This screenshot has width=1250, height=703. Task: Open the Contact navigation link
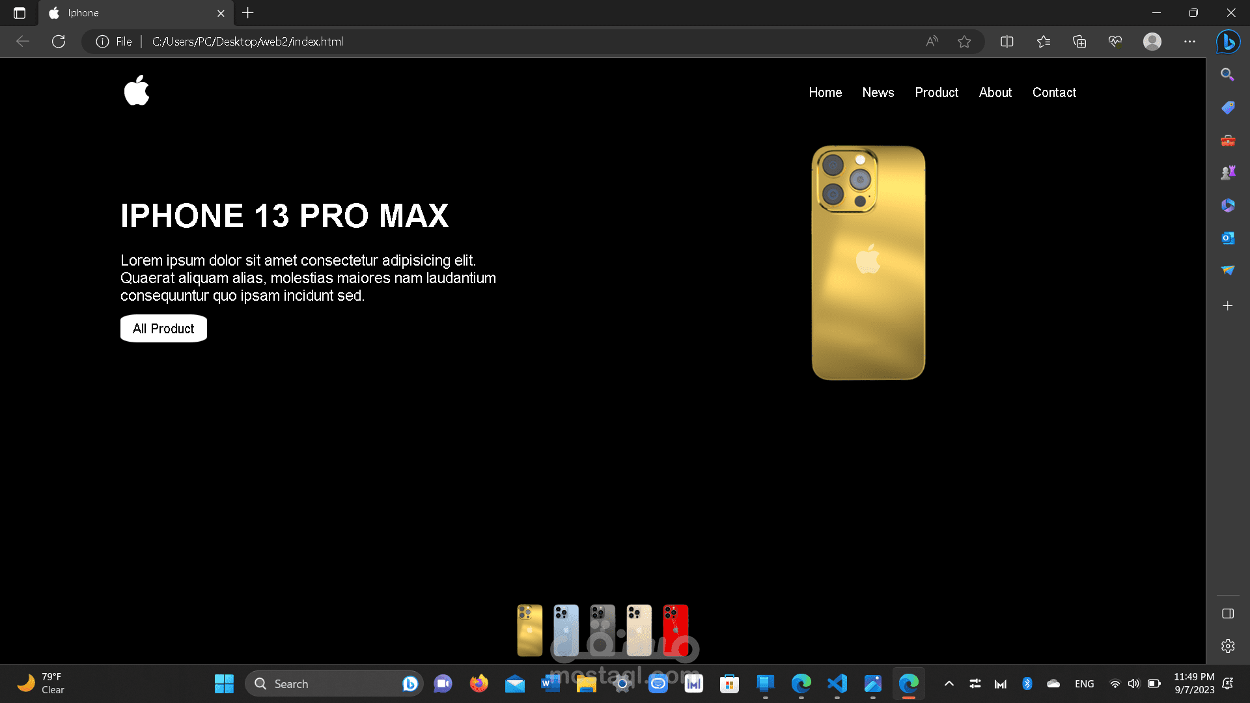1054,92
